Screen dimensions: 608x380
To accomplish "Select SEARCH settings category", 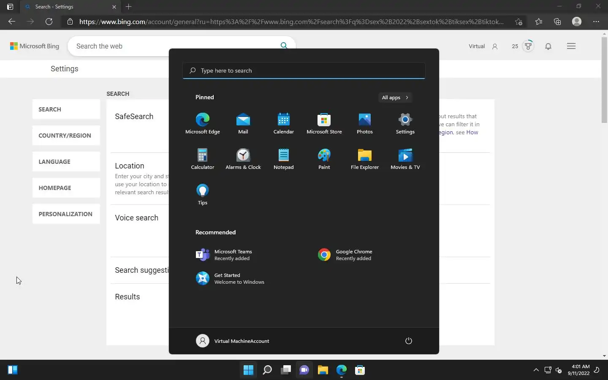I will (x=66, y=109).
